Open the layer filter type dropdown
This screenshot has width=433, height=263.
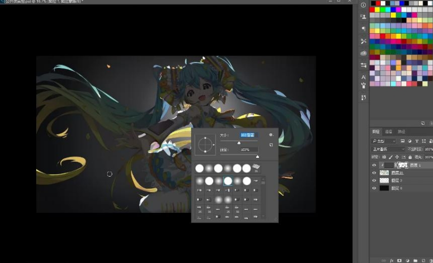coord(384,141)
